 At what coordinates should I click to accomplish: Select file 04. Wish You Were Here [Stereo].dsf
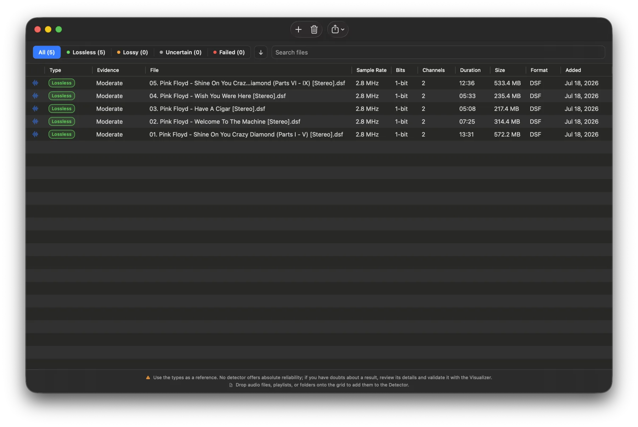click(x=217, y=96)
